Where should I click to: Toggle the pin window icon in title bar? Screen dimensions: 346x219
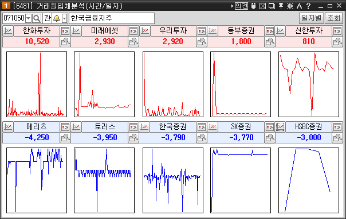click(x=281, y=6)
